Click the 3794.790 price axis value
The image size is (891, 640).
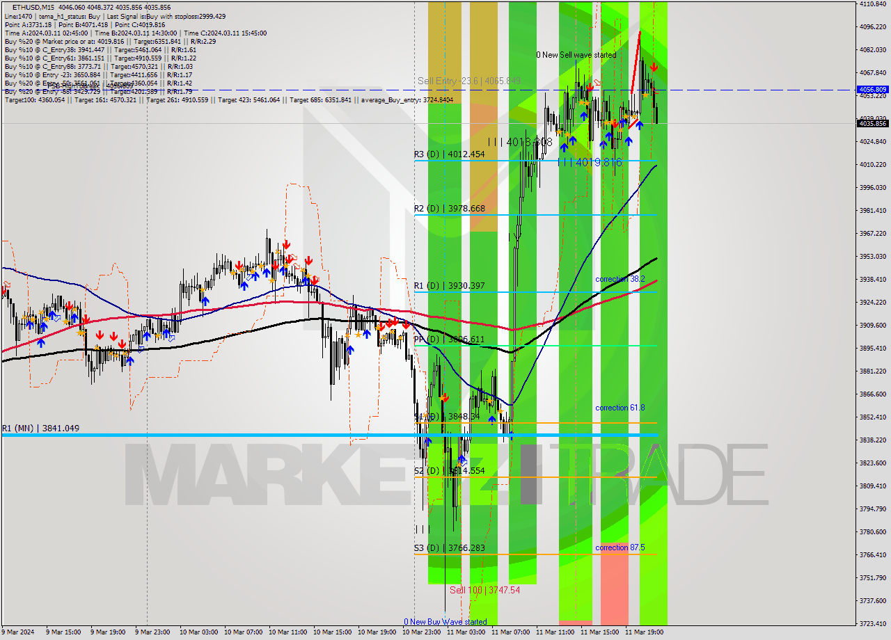click(x=873, y=509)
